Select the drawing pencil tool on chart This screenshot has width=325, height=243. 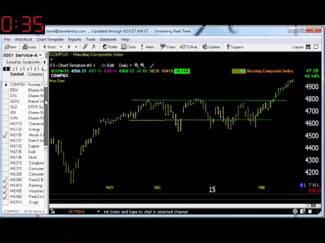[x=152, y=65]
